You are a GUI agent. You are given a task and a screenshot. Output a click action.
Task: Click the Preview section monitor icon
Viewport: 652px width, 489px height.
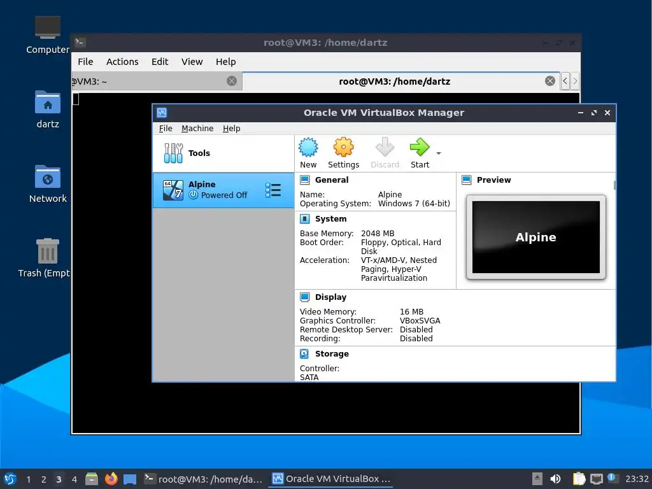coord(467,180)
